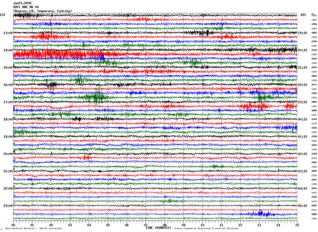This screenshot has width=318, height=232.
Task: Click the minute tick label 08 on x-axis
Action: click(165, 225)
